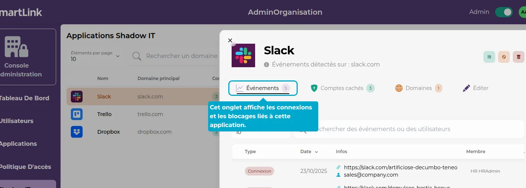Select the Éditer tab
This screenshot has width=526, height=188.
[475, 88]
